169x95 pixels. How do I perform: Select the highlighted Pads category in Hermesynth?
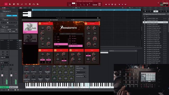tap(61, 44)
